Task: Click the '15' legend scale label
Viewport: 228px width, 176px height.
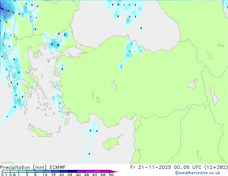Action: point(53,175)
